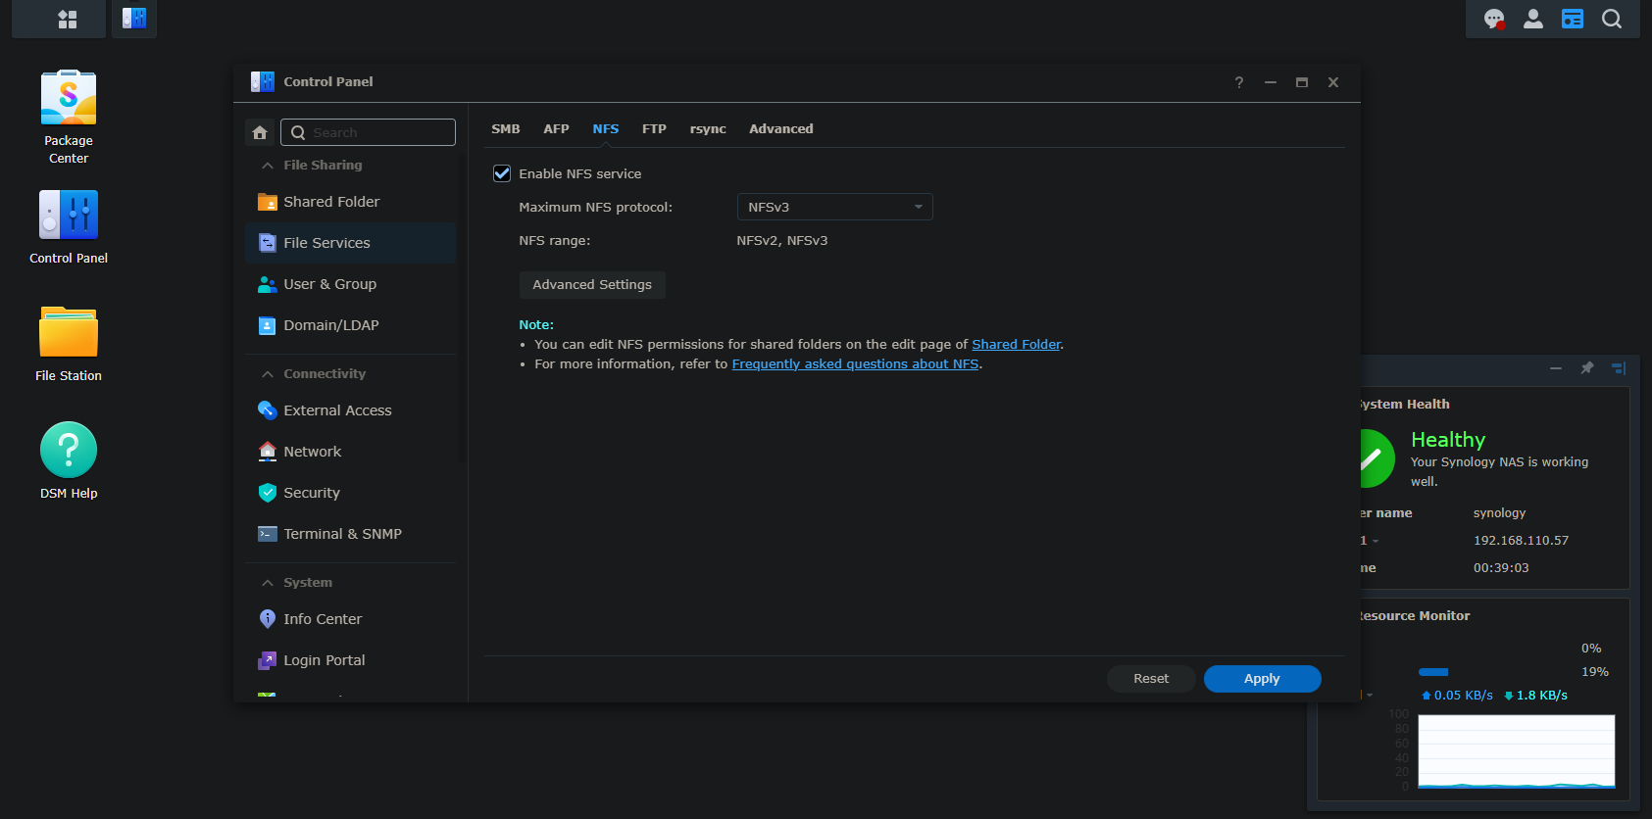The width and height of the screenshot is (1652, 819).
Task: Open the Shared Folder link in note
Action: pos(1016,344)
